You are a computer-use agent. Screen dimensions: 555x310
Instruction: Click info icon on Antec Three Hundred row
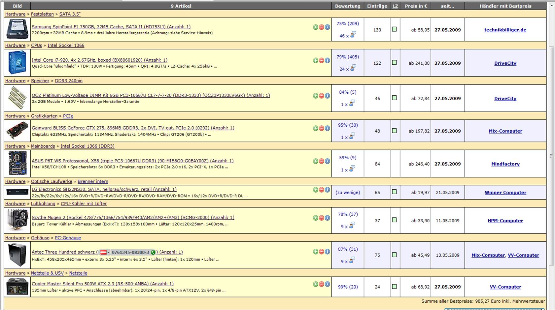(327, 252)
